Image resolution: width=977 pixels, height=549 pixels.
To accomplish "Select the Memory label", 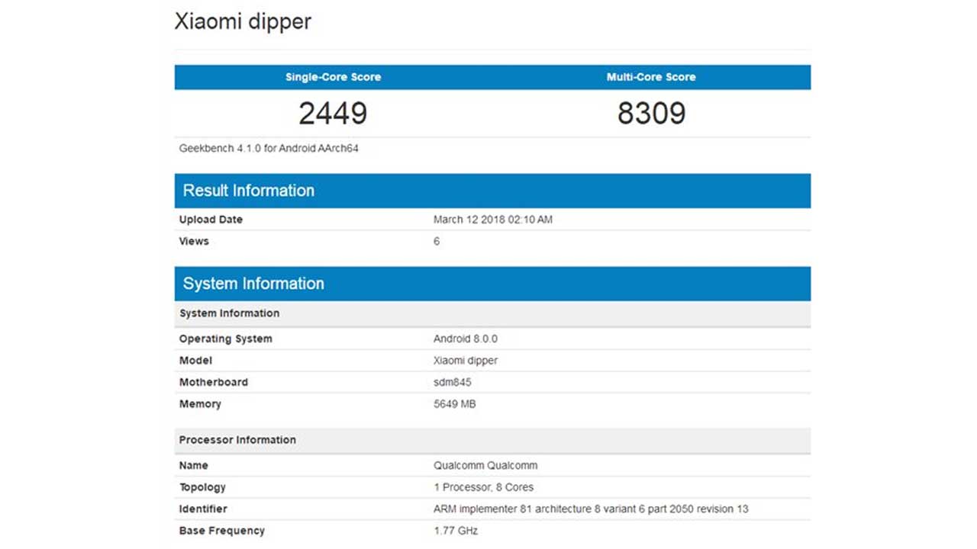I will [x=200, y=404].
